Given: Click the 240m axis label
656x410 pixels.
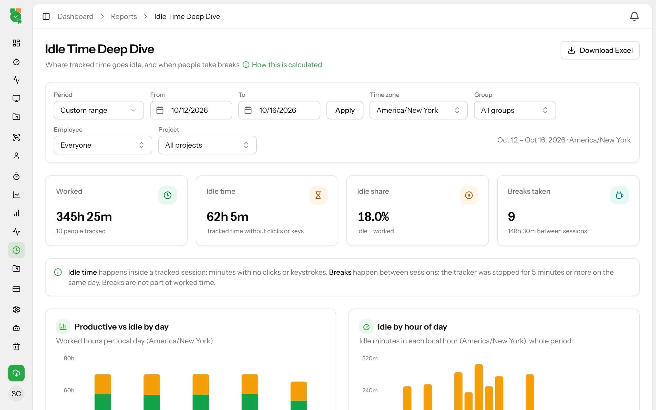Looking at the screenshot, I should (x=370, y=390).
